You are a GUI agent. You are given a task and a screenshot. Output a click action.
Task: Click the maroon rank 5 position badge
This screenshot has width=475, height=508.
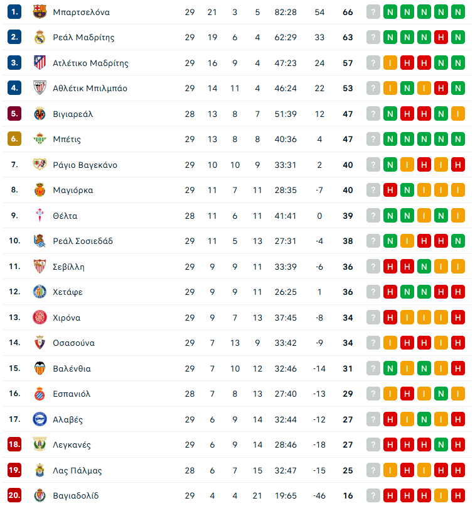[14, 114]
